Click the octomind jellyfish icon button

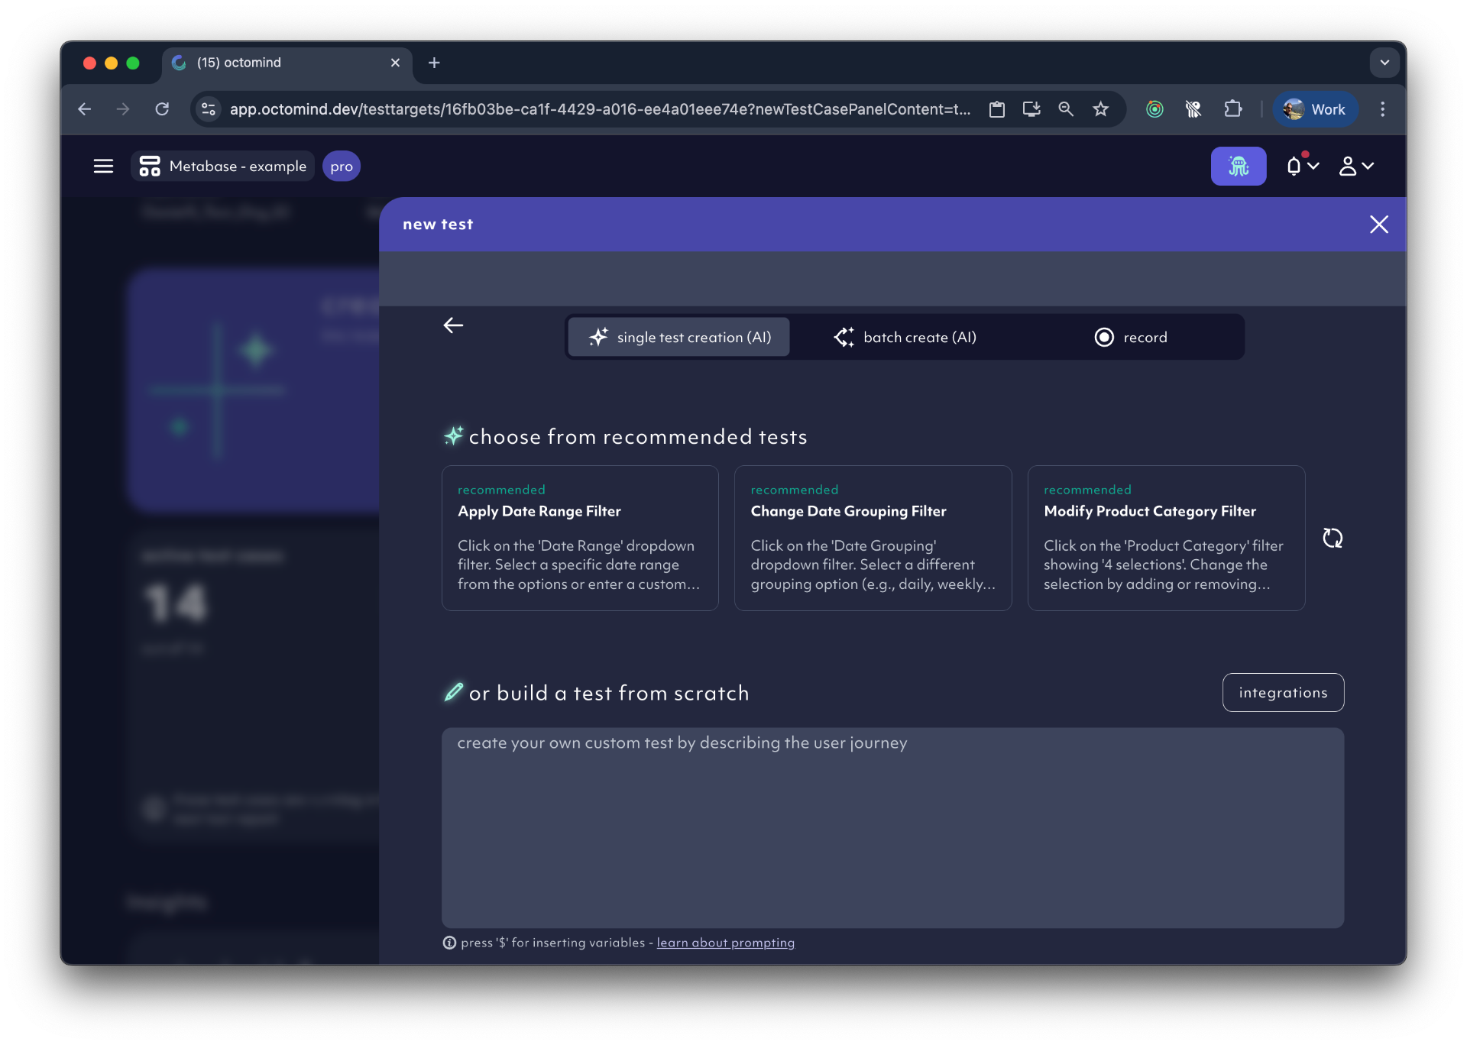tap(1238, 166)
